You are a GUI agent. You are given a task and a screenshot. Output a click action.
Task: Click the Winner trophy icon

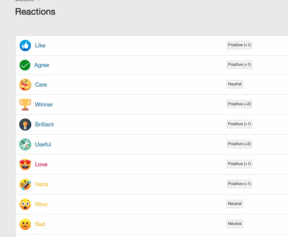click(25, 105)
